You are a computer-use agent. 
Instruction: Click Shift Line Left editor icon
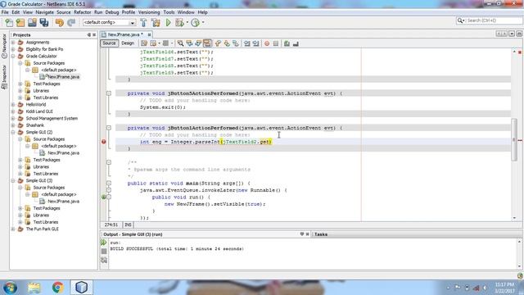coord(247,43)
